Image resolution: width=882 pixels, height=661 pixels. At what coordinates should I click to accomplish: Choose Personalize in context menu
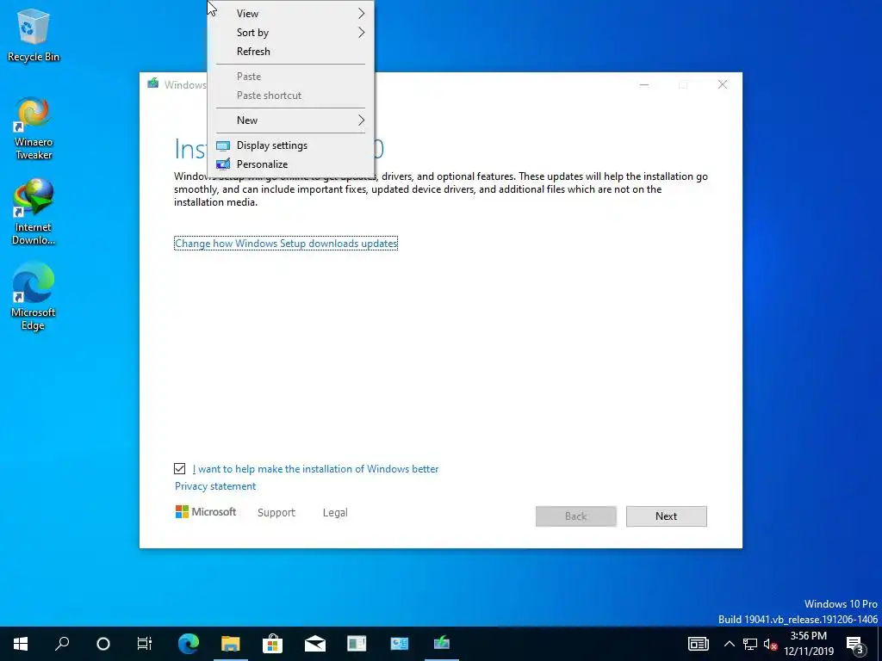[291, 164]
